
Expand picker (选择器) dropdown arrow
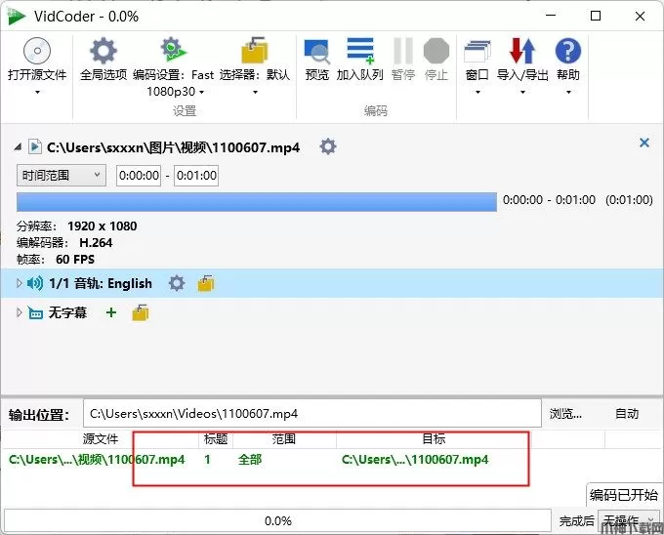point(255,92)
